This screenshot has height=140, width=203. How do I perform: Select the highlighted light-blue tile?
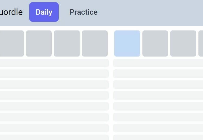[127, 43]
